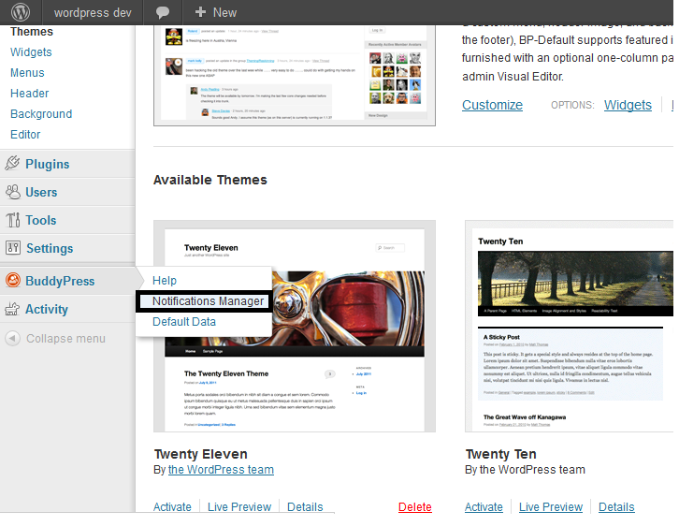Click the Users people icon
The width and height of the screenshot is (679, 526).
click(x=12, y=192)
